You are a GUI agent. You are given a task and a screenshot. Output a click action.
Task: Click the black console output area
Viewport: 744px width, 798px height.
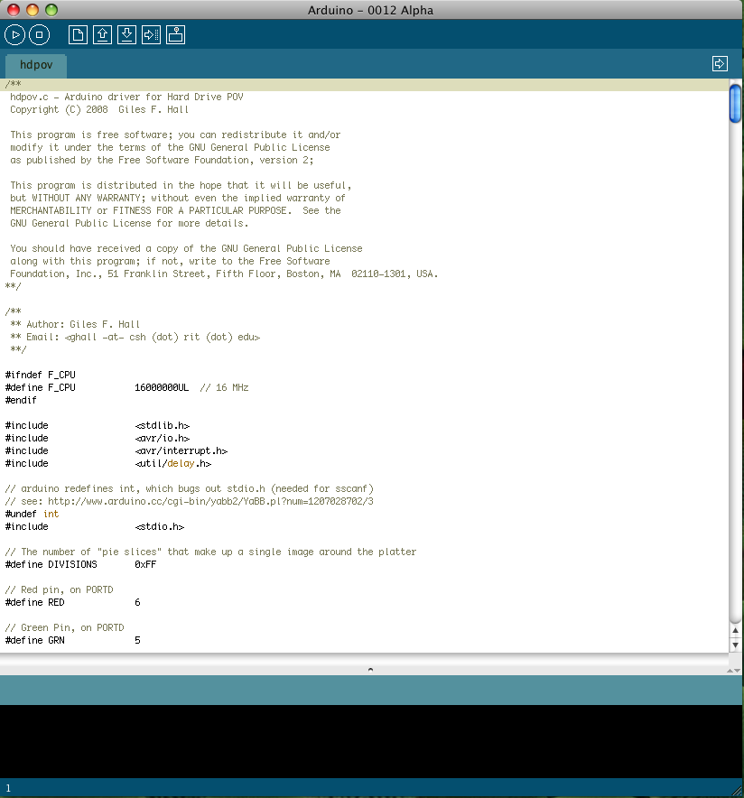pyautogui.click(x=371, y=741)
